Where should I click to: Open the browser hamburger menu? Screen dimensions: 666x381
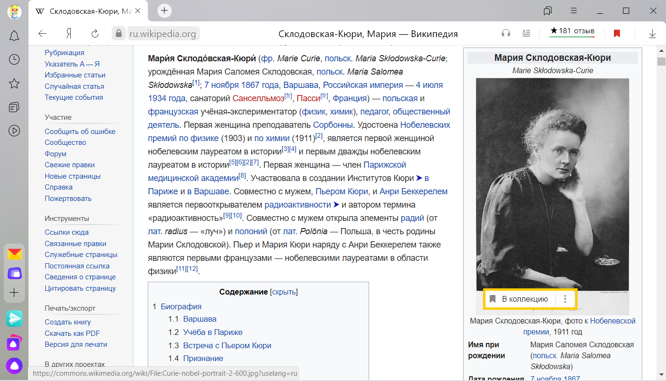click(x=574, y=10)
